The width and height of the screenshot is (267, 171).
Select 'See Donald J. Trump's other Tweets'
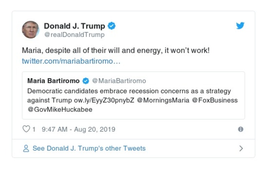[x=89, y=148]
